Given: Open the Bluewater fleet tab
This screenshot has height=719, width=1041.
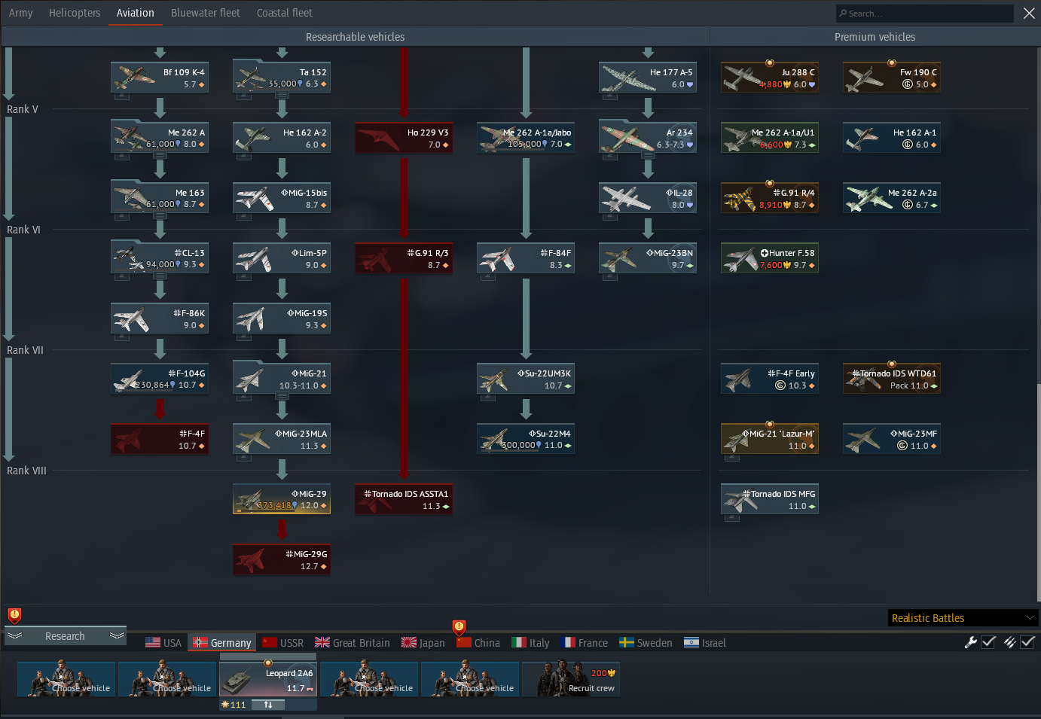Looking at the screenshot, I should (x=206, y=13).
